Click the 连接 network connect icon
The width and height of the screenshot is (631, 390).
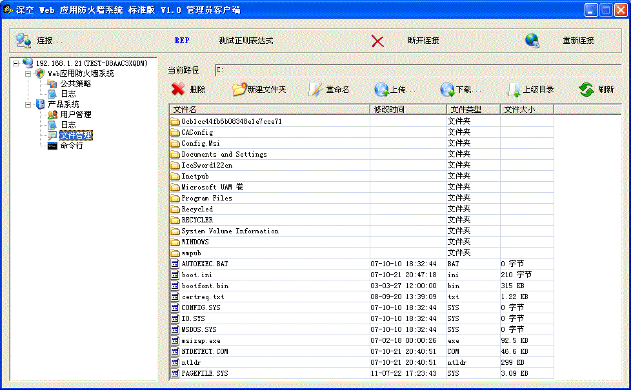[23, 41]
